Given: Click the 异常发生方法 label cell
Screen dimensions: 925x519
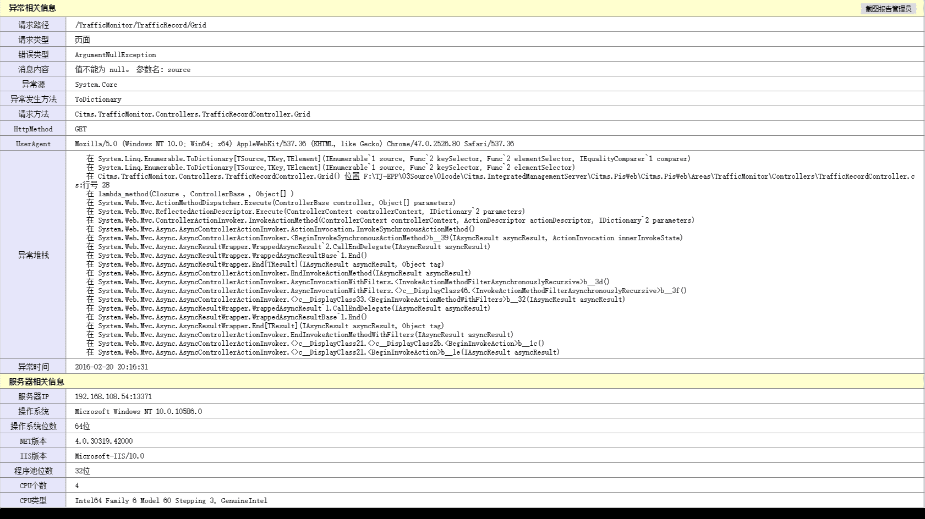Looking at the screenshot, I should [x=33, y=99].
